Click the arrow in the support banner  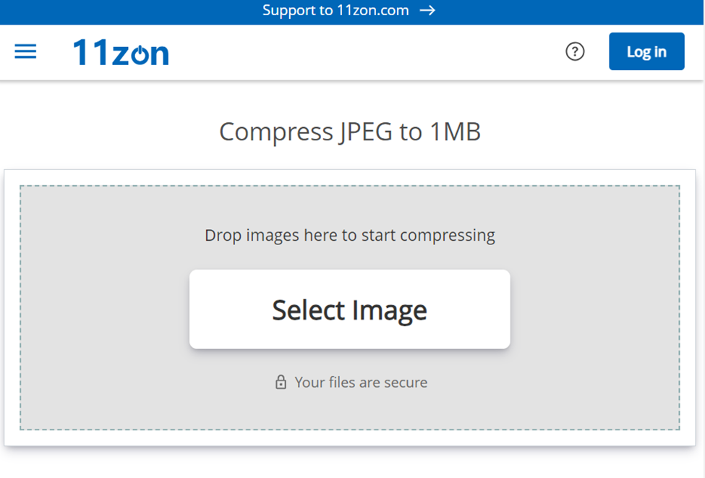pyautogui.click(x=427, y=11)
